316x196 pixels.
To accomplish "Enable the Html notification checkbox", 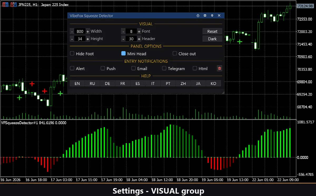I will pos(195,68).
